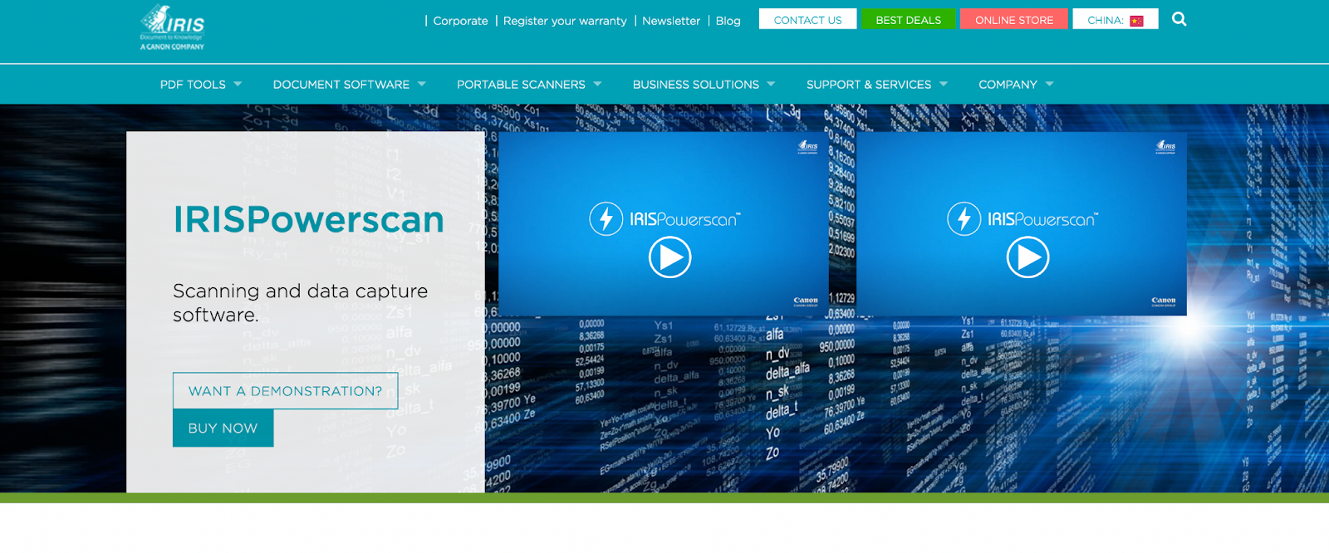Visit the Blog link
The width and height of the screenshot is (1329, 553).
pos(728,21)
